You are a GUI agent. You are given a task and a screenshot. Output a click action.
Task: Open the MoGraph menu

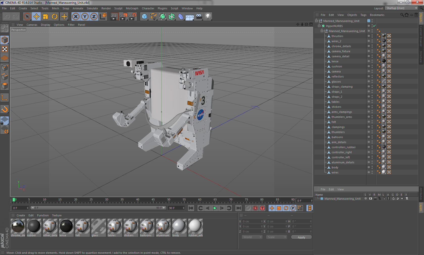132,8
